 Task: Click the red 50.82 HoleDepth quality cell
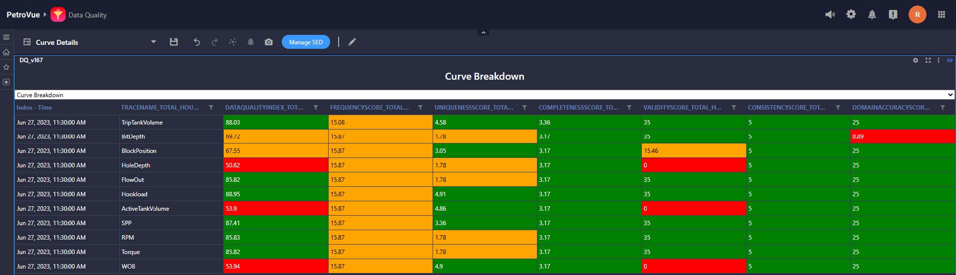[x=275, y=165]
